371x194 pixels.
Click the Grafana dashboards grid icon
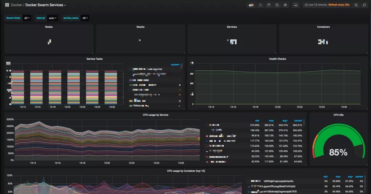click(x=7, y=5)
